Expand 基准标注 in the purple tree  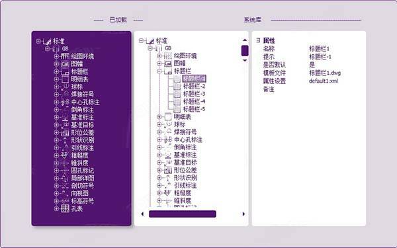pos(56,118)
